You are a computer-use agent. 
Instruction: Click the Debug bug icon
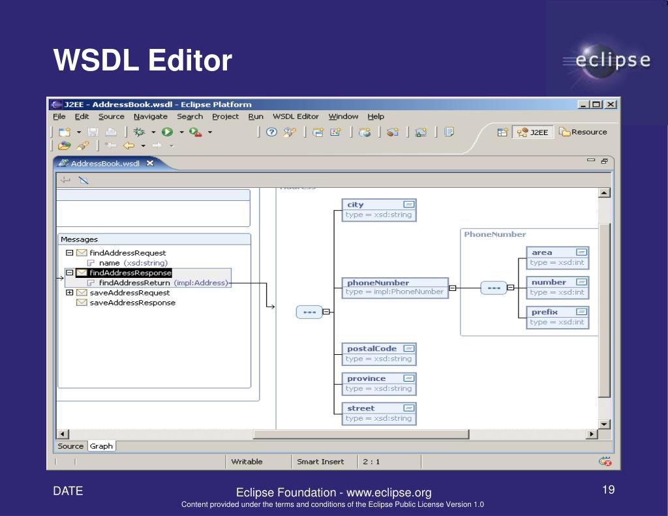[140, 132]
